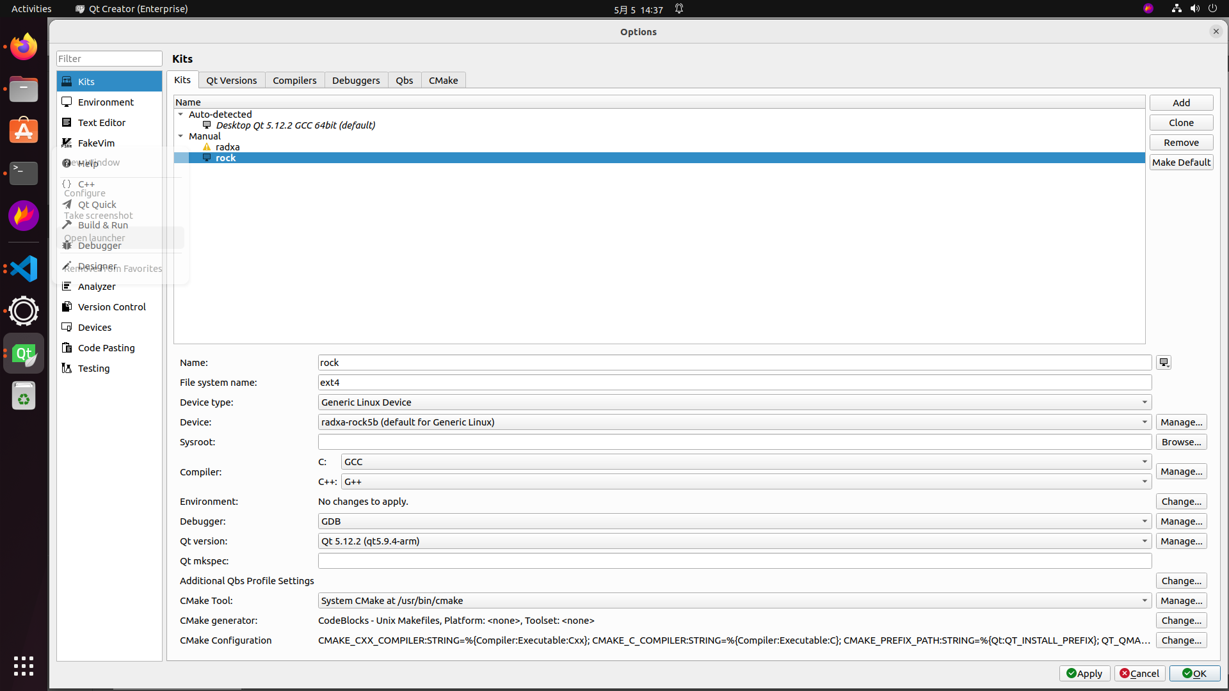
Task: Open Devices settings category
Action: pos(95,328)
